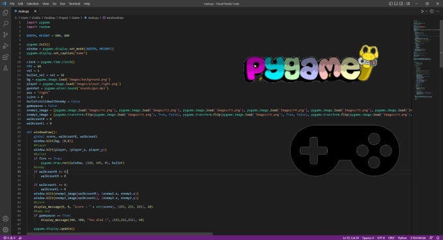The height and width of the screenshot is (240, 443).
Task: Click the CRLF line ending selector
Action: (x=392, y=238)
